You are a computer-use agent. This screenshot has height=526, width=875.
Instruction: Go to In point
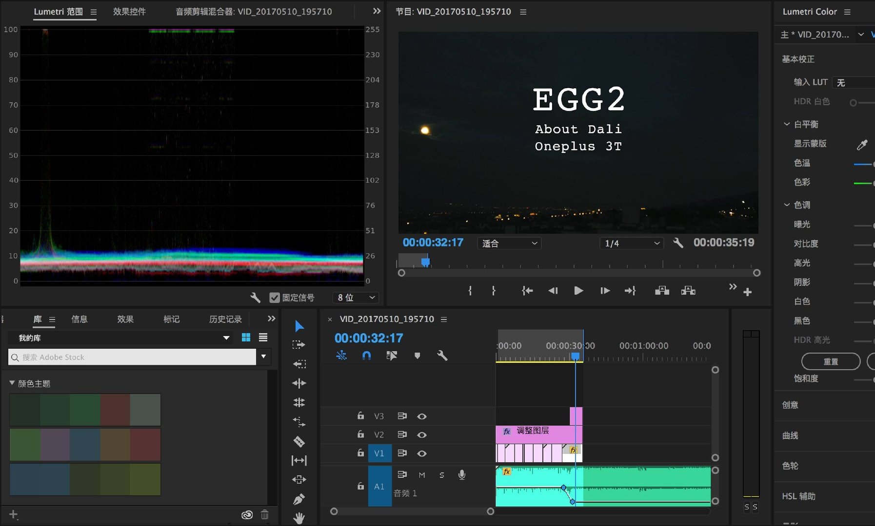coord(527,291)
